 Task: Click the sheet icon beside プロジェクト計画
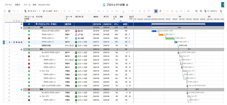coord(104,5)
